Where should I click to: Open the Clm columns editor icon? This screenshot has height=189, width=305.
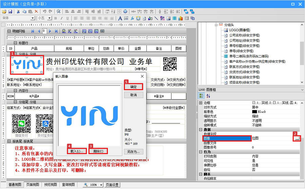(x=76, y=31)
